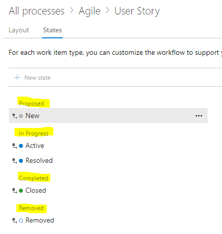
Task: Click inherited icon beside Closed state
Action: point(14,191)
